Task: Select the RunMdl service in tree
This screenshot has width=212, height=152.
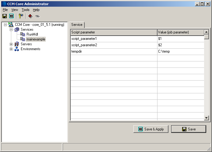Action: 32,34
